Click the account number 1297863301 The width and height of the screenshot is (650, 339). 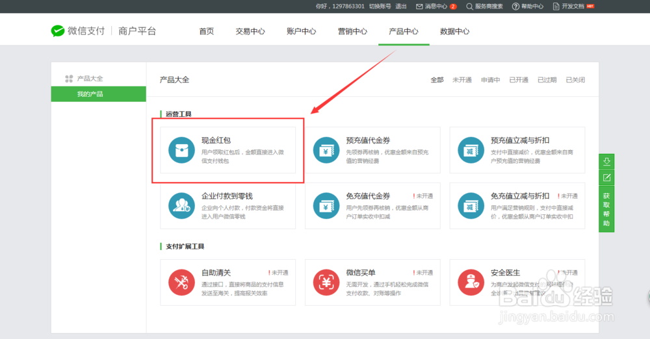[348, 6]
